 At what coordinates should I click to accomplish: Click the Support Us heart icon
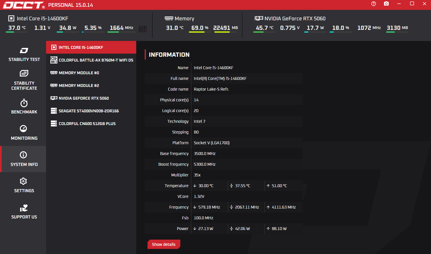(24, 208)
